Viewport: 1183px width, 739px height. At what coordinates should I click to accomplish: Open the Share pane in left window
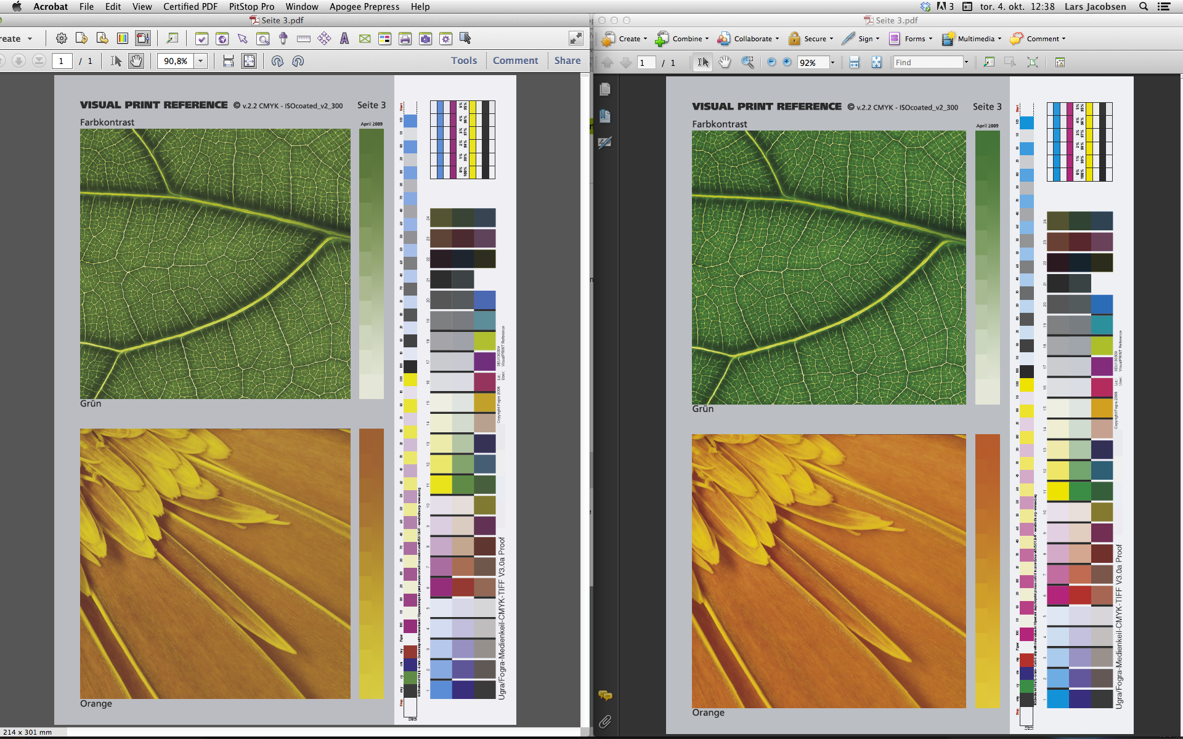coord(567,60)
